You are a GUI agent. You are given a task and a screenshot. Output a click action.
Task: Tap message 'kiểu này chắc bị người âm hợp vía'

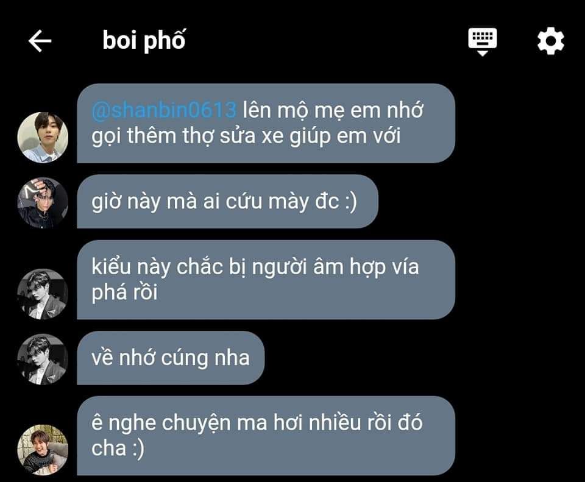(x=266, y=280)
